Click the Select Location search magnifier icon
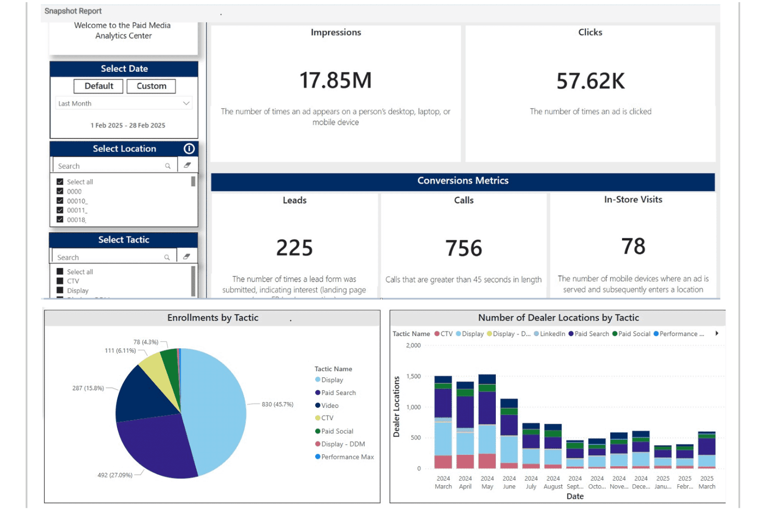This screenshot has height=510, width=766. point(168,166)
